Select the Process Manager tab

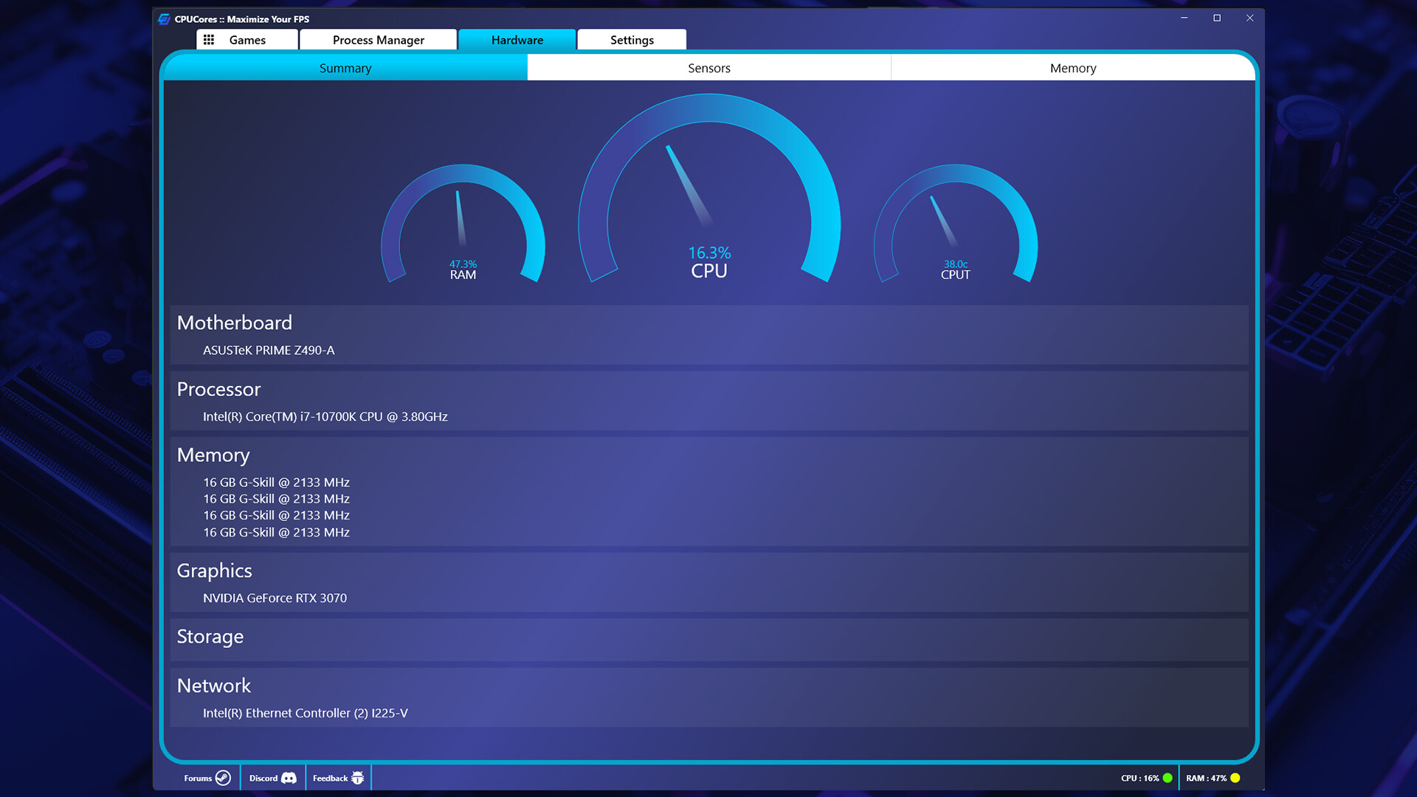pos(378,39)
